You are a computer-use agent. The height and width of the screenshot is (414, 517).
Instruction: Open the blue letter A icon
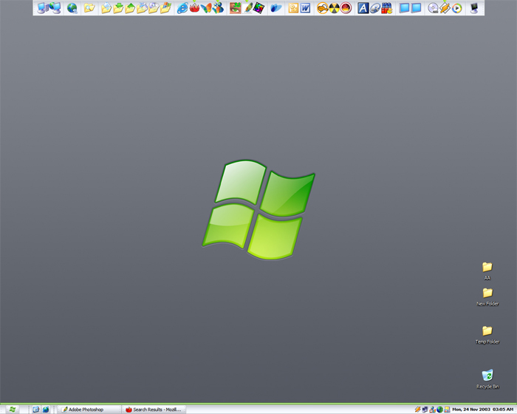click(x=363, y=8)
